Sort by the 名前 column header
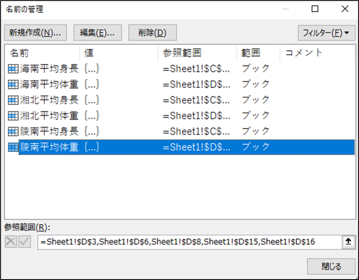The height and width of the screenshot is (280, 359). pos(42,53)
